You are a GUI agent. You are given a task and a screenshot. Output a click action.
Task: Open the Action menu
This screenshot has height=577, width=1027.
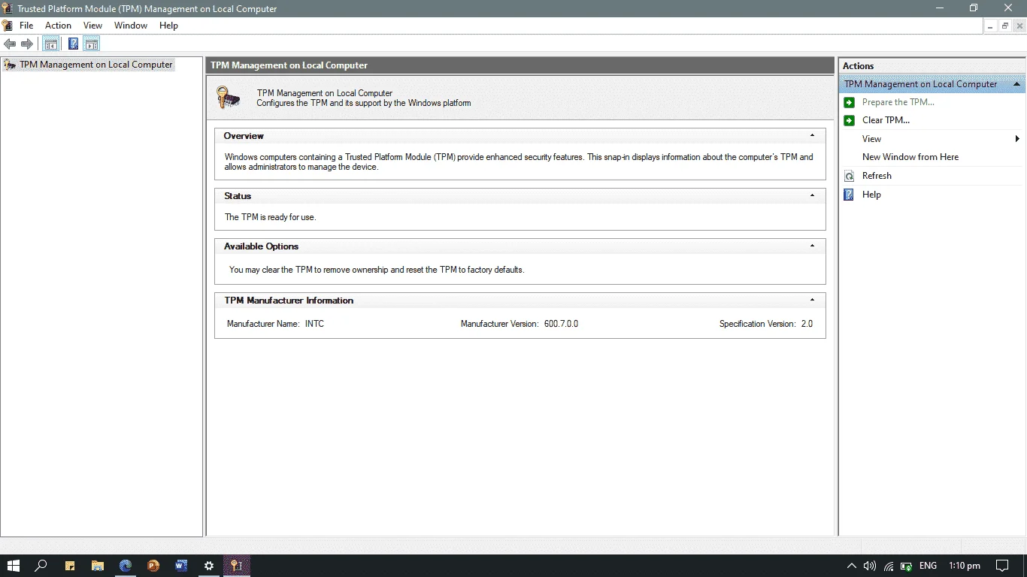58,26
